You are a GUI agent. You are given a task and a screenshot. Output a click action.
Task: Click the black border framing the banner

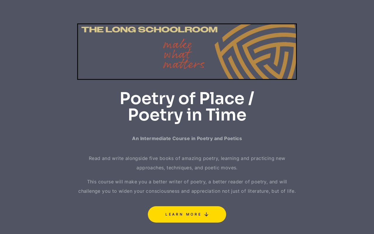click(187, 24)
